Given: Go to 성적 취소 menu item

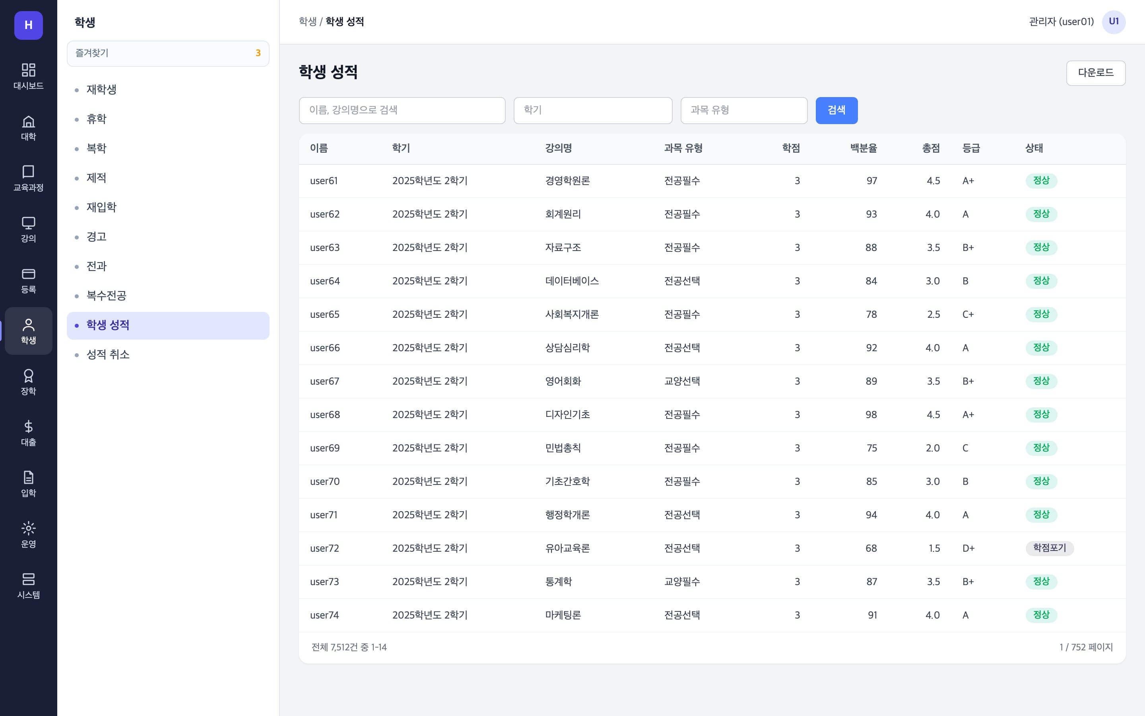Looking at the screenshot, I should click(168, 355).
